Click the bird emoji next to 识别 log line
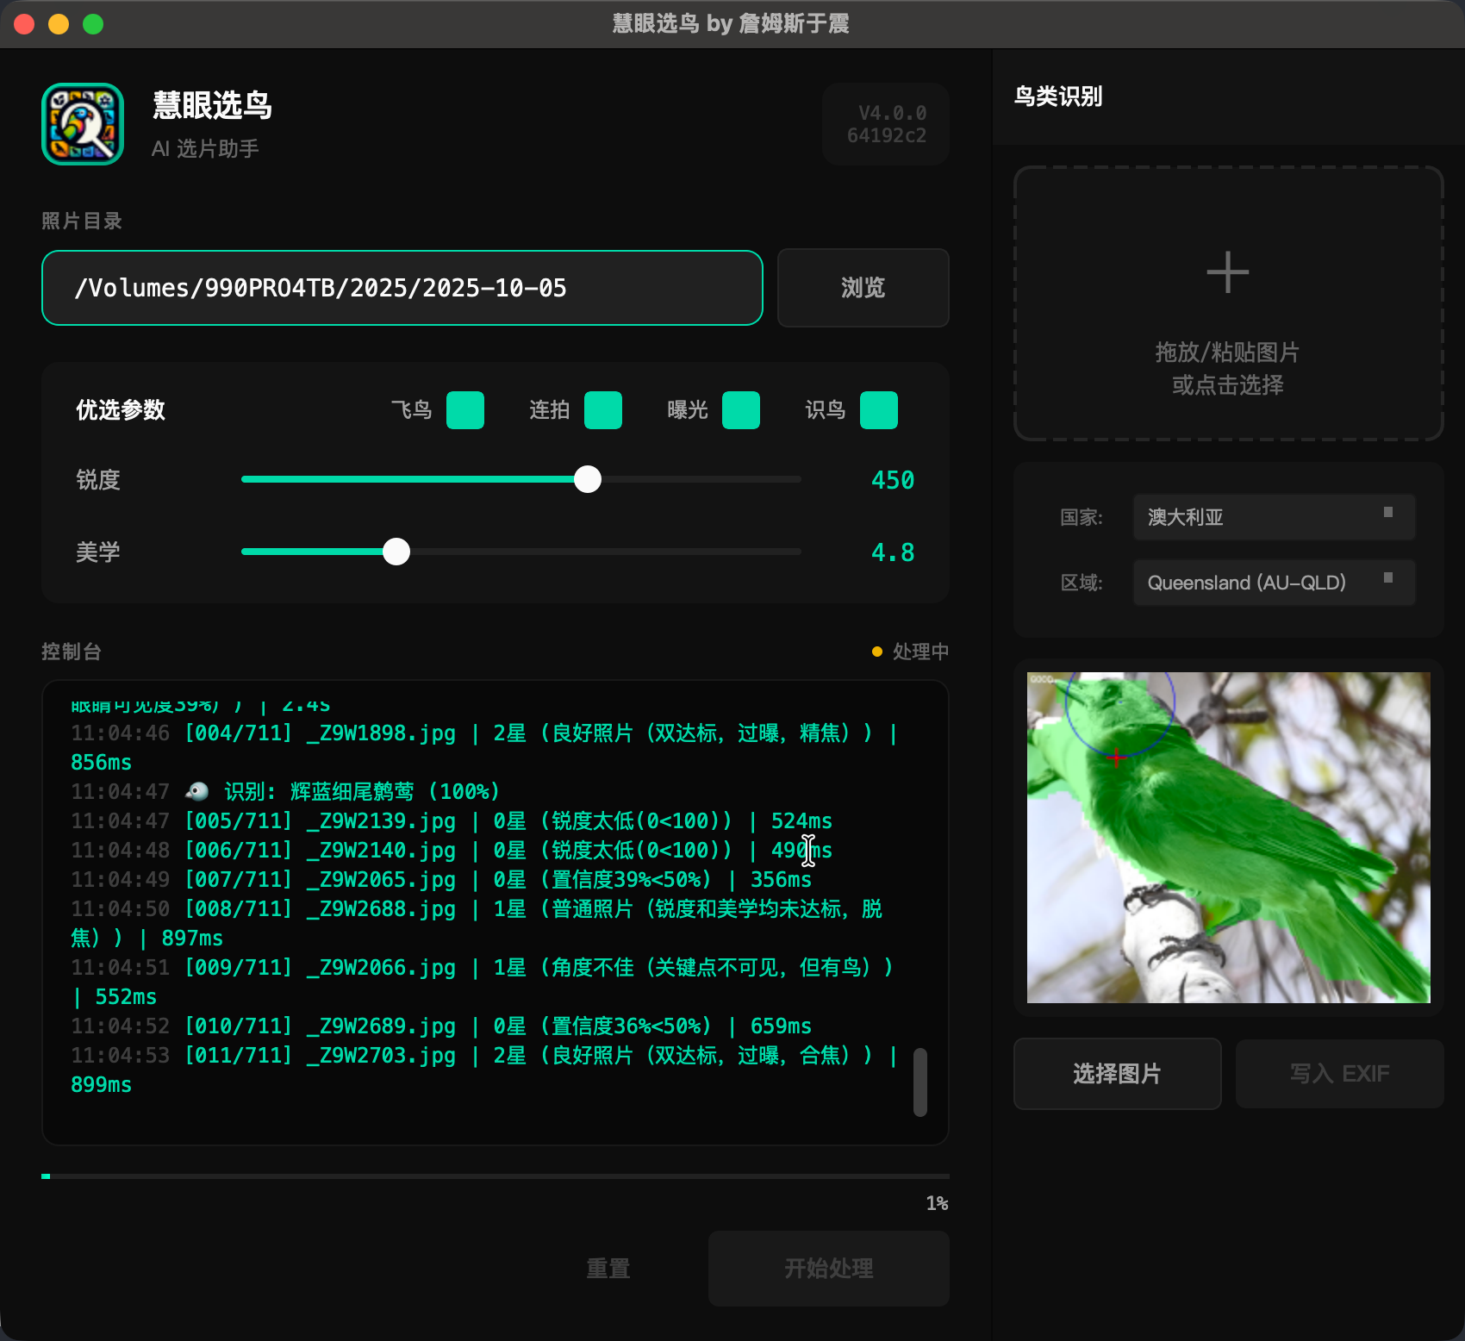The height and width of the screenshot is (1341, 1465). tap(196, 790)
